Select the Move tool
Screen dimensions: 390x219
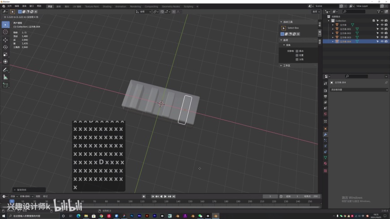coord(5,40)
